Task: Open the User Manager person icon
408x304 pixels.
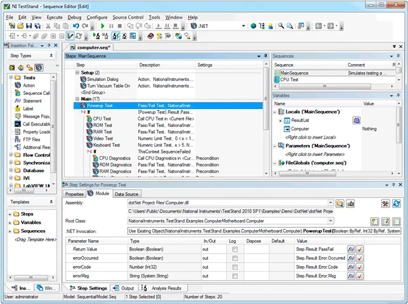Action: point(270,26)
